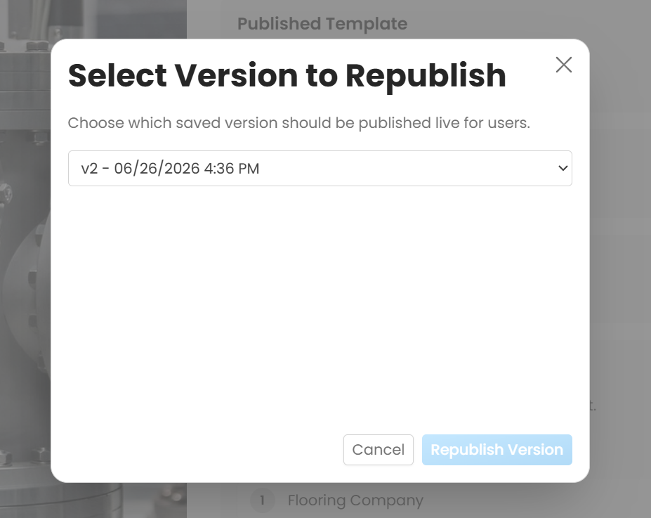Select the Flooring Company item in the background
Screen dimensions: 651x518
(x=355, y=500)
